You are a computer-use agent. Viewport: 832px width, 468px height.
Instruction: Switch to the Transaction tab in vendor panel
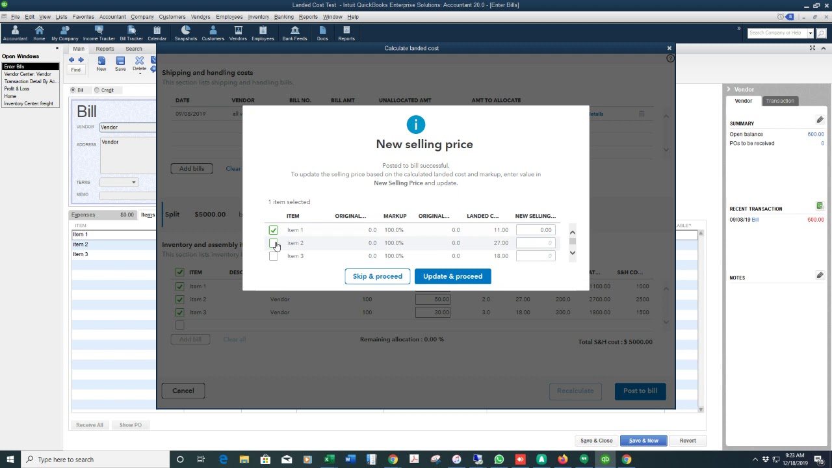(779, 101)
